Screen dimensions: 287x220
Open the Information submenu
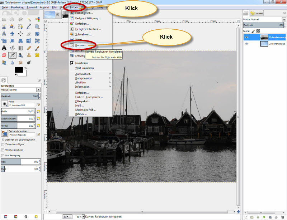[90, 87]
